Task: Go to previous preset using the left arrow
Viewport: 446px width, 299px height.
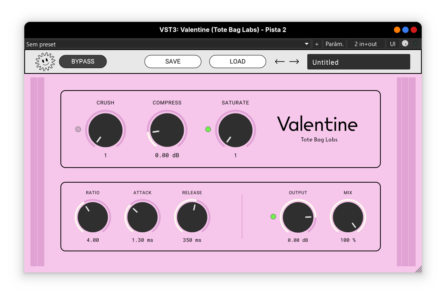Action: [x=280, y=62]
